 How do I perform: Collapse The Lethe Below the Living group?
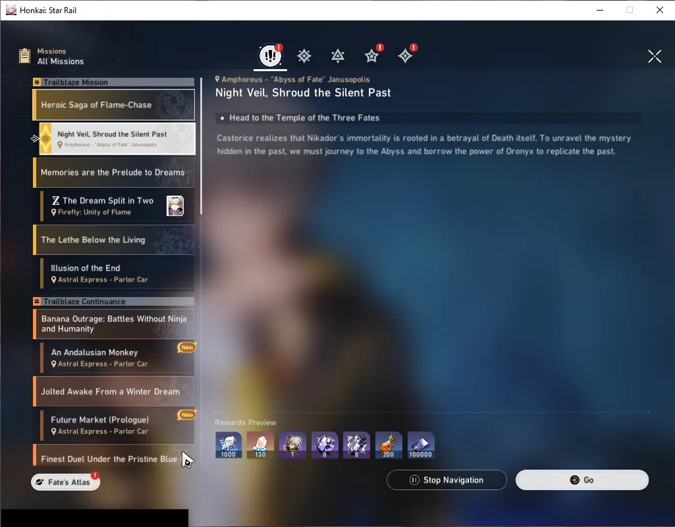114,240
